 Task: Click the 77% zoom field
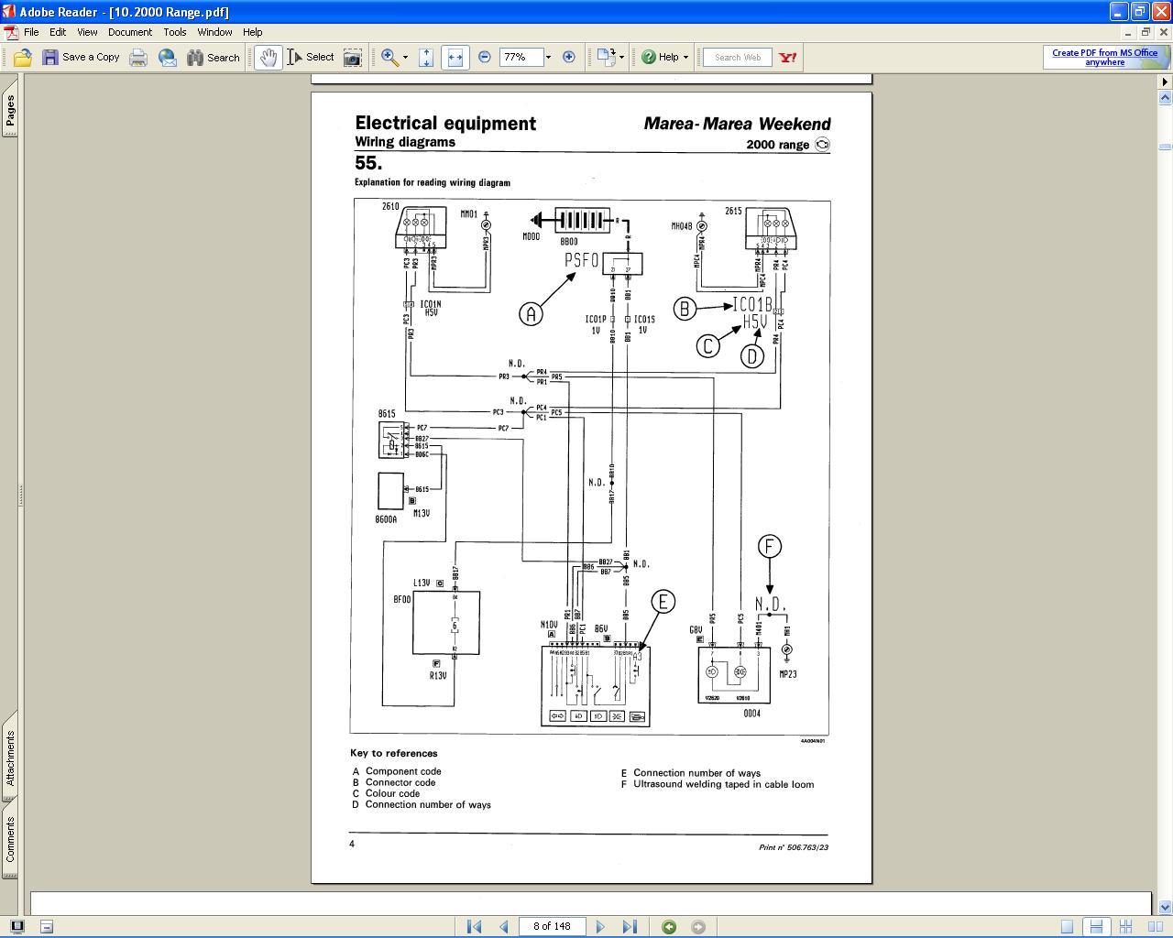(x=521, y=57)
